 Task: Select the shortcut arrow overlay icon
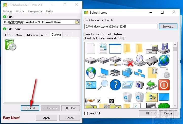tap(99, 101)
